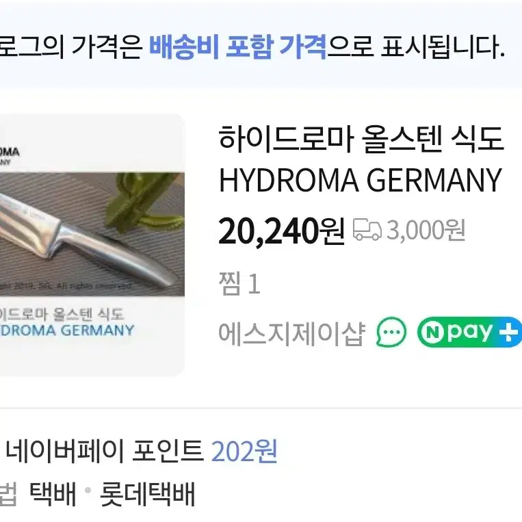Click the 3,000원 shipping fee text
The height and width of the screenshot is (522, 522).
(426, 230)
